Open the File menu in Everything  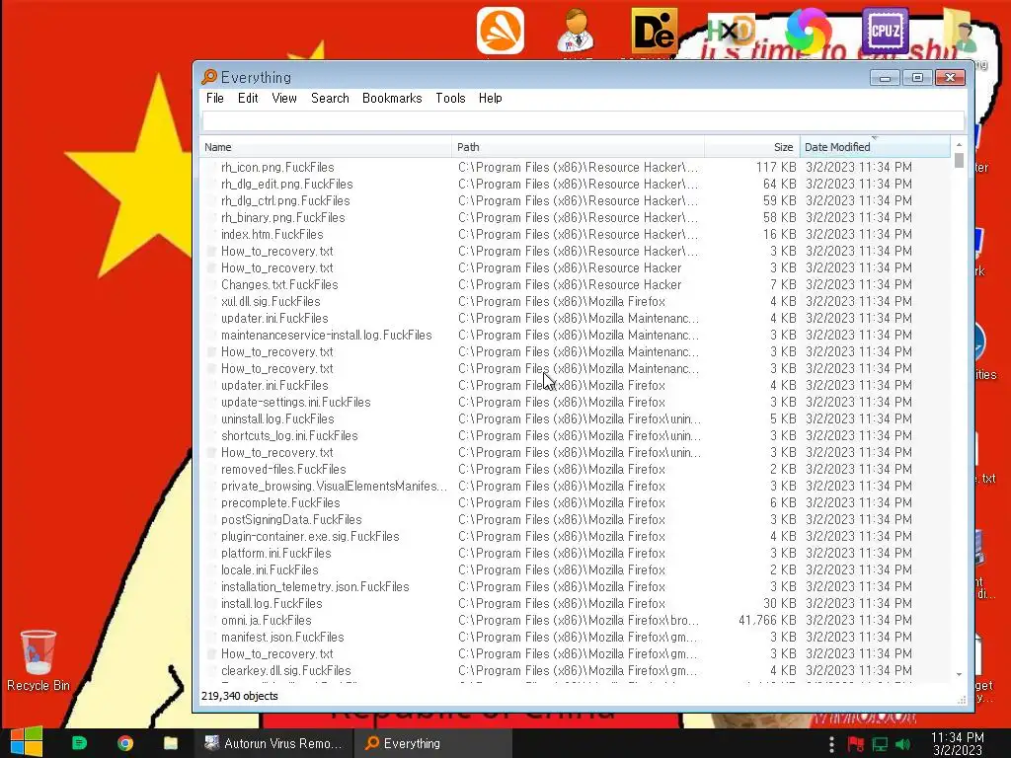[214, 98]
